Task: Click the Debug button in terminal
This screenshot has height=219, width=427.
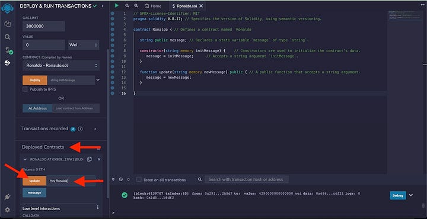Action: 398,195
